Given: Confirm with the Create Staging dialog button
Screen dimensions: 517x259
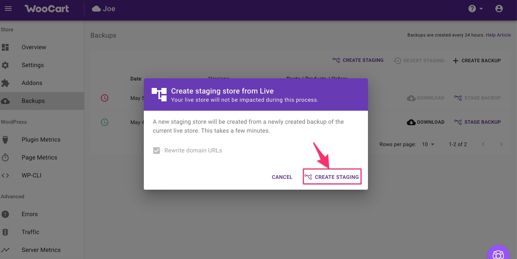Looking at the screenshot, I should pyautogui.click(x=332, y=177).
